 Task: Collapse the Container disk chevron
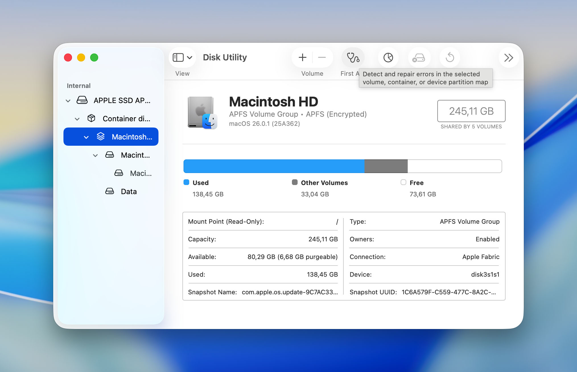pyautogui.click(x=77, y=119)
